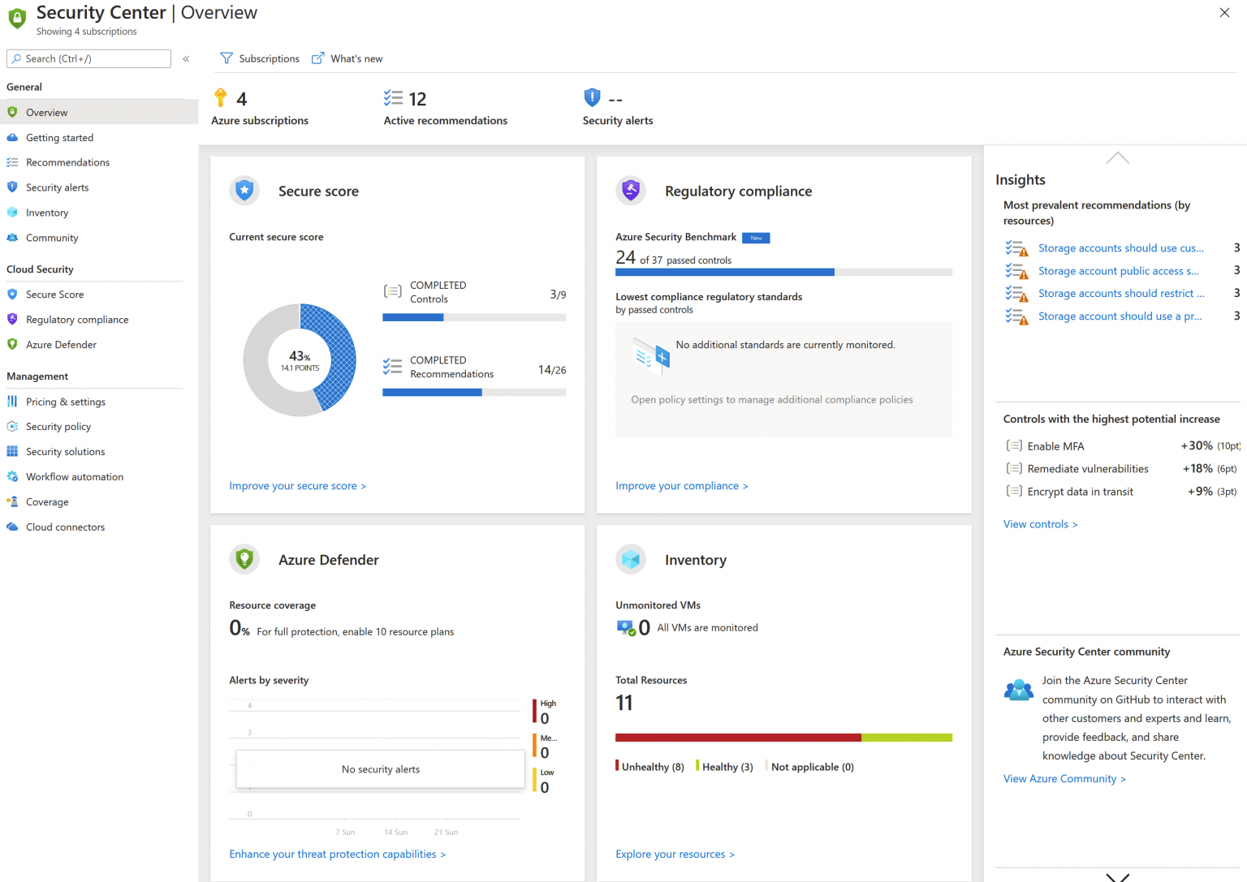Click the Security Center shield logo icon
The height and width of the screenshot is (882, 1247).
(x=17, y=19)
